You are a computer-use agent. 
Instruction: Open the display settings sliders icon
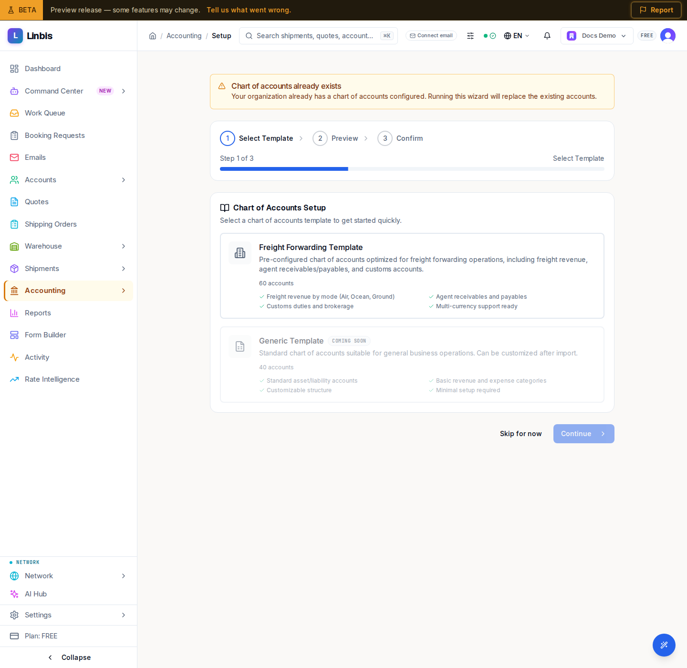(470, 36)
